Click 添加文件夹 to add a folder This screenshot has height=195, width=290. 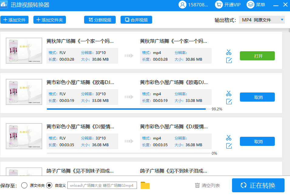(x=49, y=20)
